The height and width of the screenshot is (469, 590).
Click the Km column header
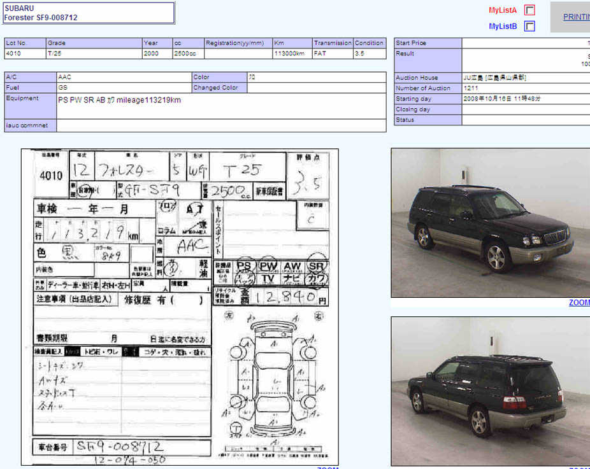pyautogui.click(x=292, y=43)
